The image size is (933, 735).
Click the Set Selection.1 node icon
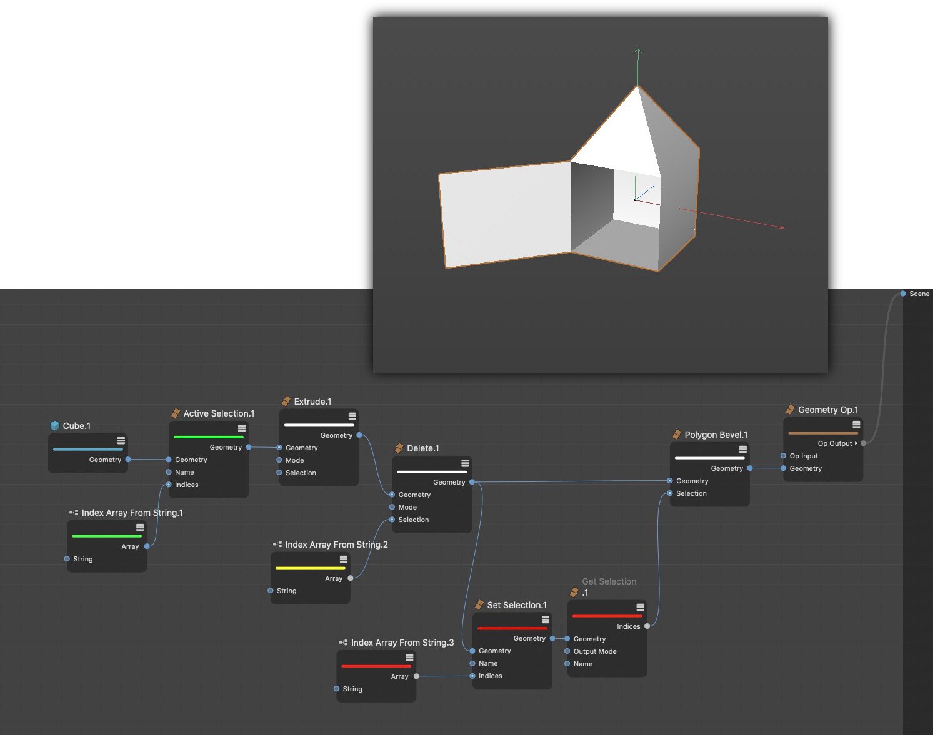pos(479,605)
